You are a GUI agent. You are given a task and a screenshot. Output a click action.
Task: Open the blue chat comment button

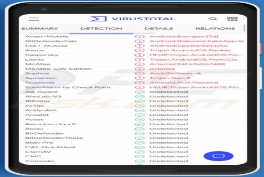218,156
